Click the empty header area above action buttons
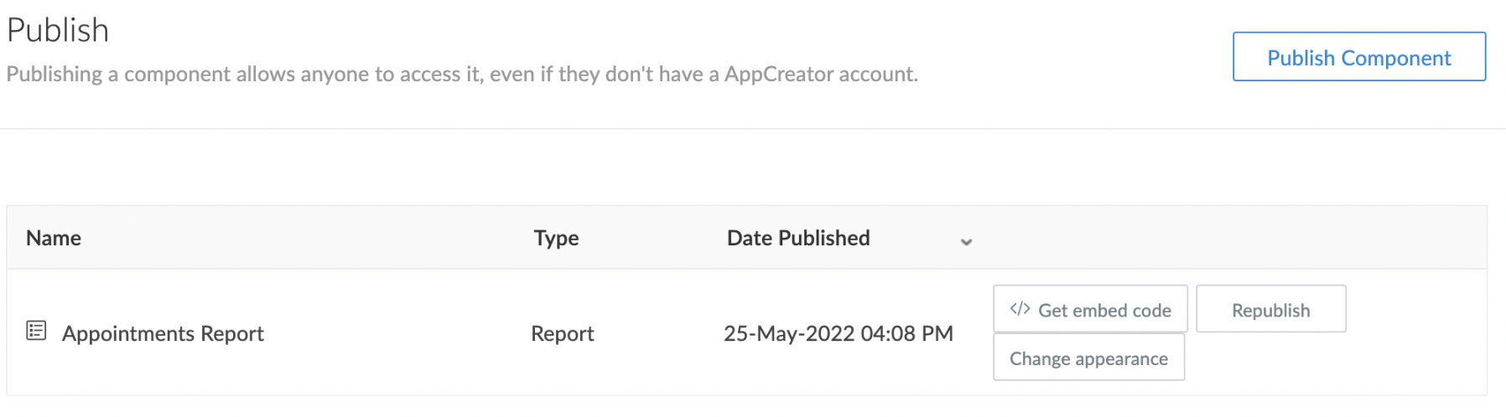The width and height of the screenshot is (1506, 417). (1216, 238)
